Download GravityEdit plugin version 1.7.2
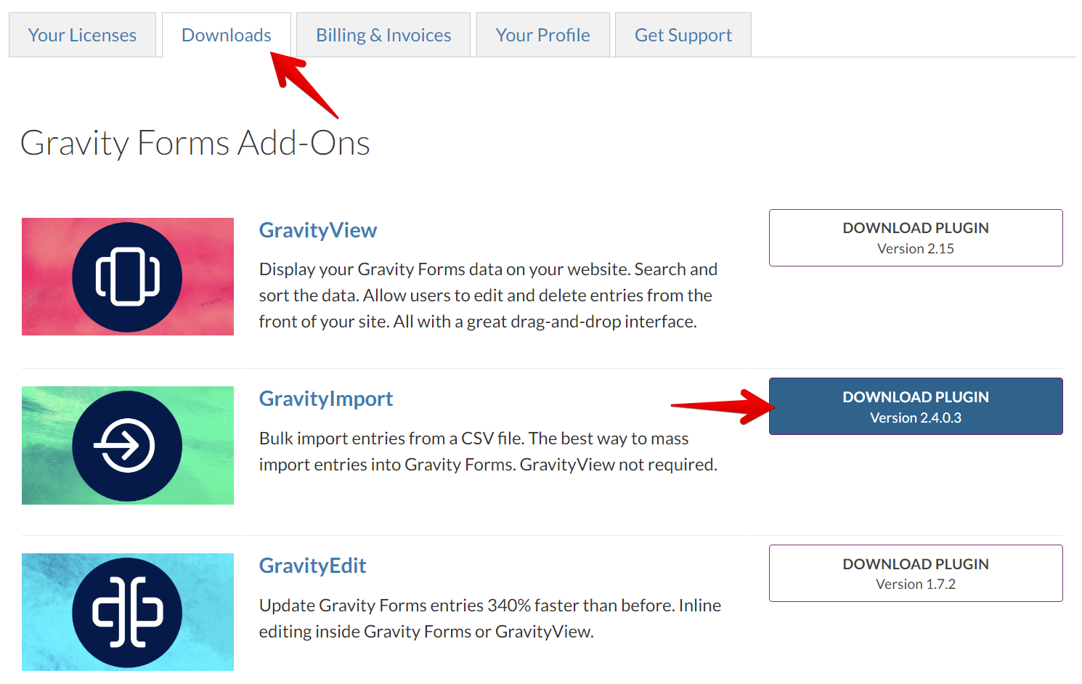The height and width of the screenshot is (684, 1082). pyautogui.click(x=915, y=573)
